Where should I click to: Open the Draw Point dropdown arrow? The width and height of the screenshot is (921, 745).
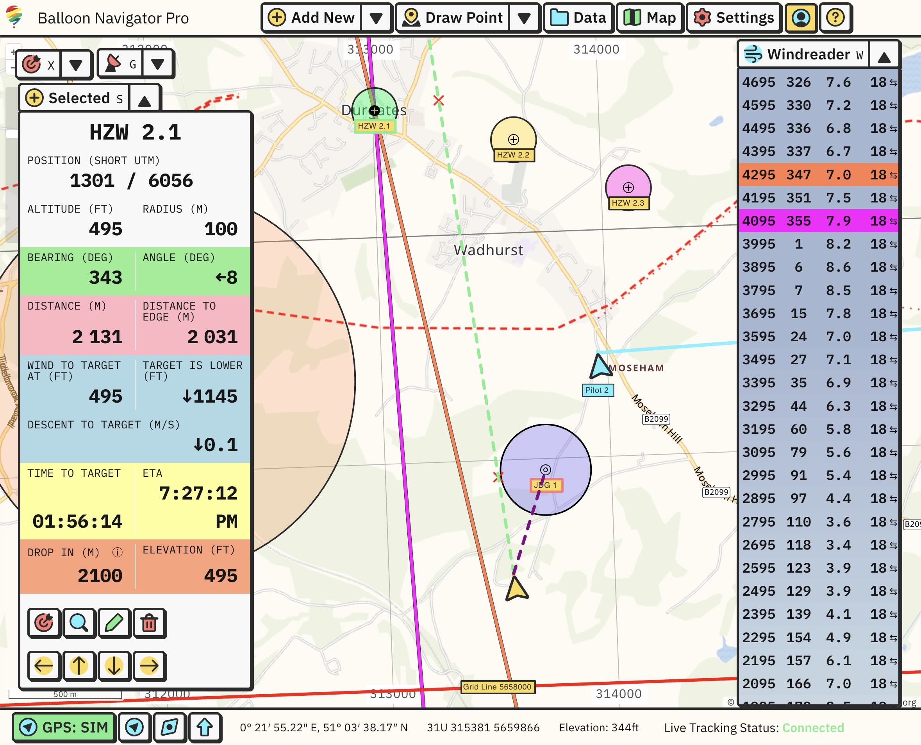(524, 18)
